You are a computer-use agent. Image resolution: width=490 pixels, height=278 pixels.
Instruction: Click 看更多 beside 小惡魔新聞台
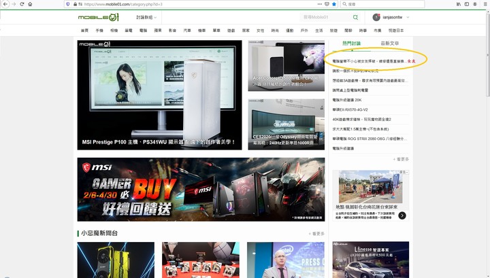click(316, 234)
